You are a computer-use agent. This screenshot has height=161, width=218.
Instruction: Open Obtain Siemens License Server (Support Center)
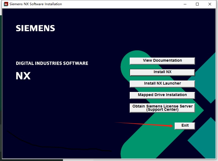tap(162, 108)
